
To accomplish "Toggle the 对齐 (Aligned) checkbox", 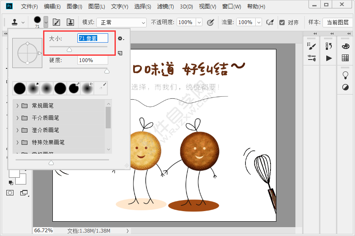I will pyautogui.click(x=282, y=22).
